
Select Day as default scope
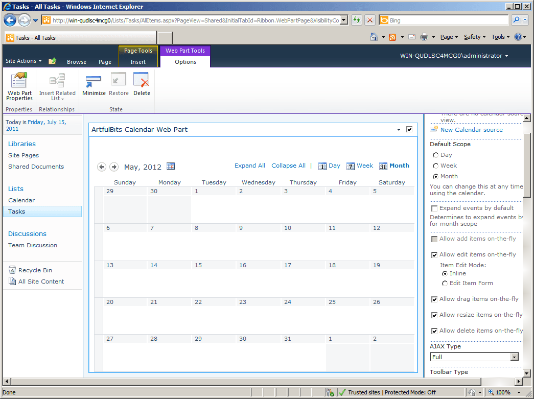[x=435, y=155]
